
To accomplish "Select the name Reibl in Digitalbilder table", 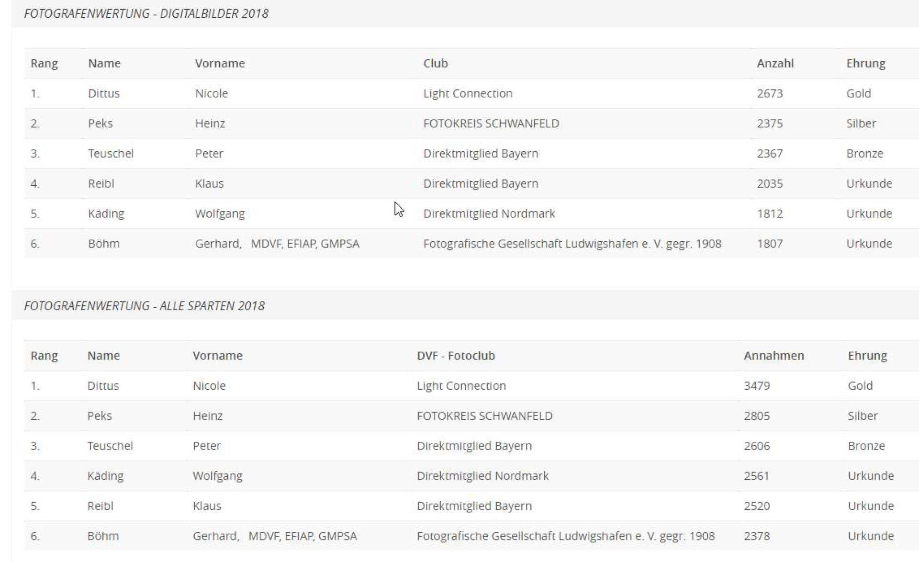I will (101, 183).
